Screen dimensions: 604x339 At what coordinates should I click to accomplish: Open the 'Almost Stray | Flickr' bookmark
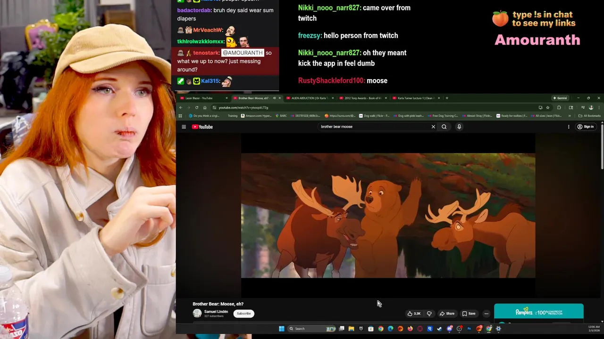(x=478, y=116)
